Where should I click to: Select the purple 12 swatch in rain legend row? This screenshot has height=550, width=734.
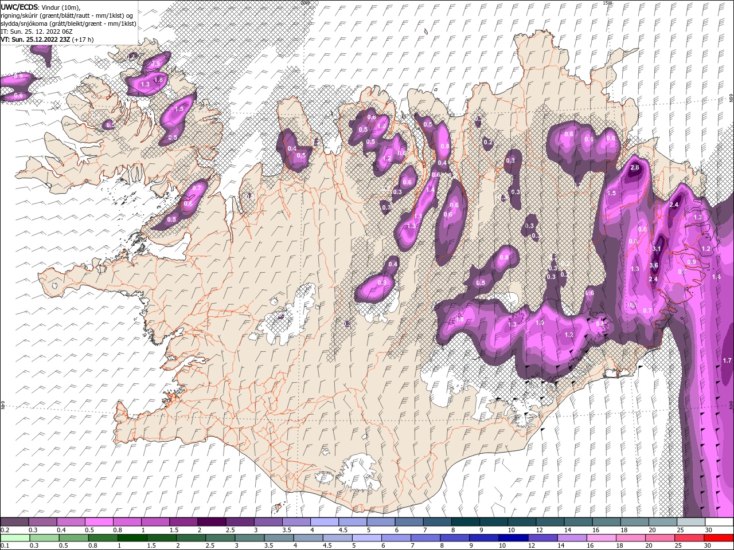[x=542, y=538]
